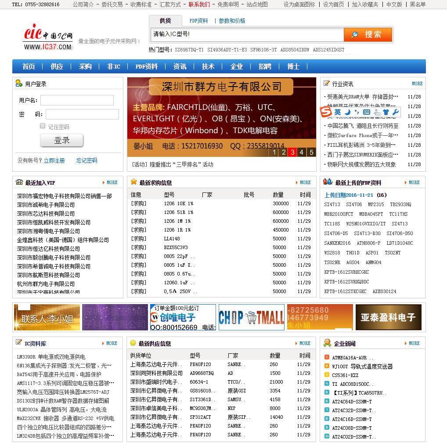Open 资讯 navigation menu item

(x=180, y=66)
